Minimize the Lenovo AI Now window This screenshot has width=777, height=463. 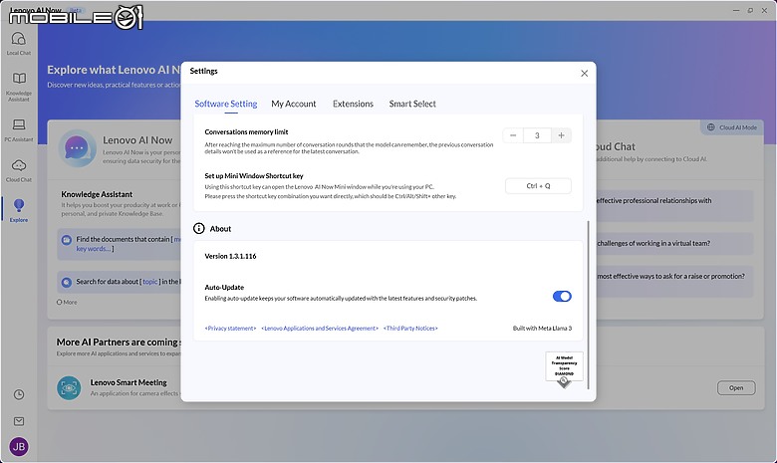click(736, 10)
